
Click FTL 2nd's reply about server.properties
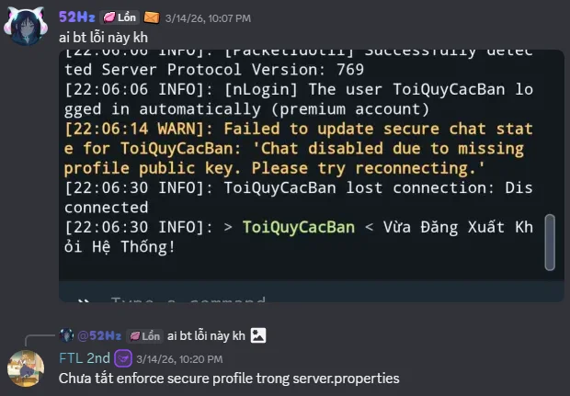[x=229, y=379]
